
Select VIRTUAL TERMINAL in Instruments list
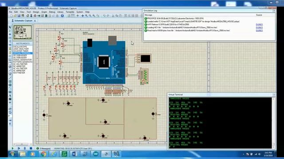(x=23, y=53)
